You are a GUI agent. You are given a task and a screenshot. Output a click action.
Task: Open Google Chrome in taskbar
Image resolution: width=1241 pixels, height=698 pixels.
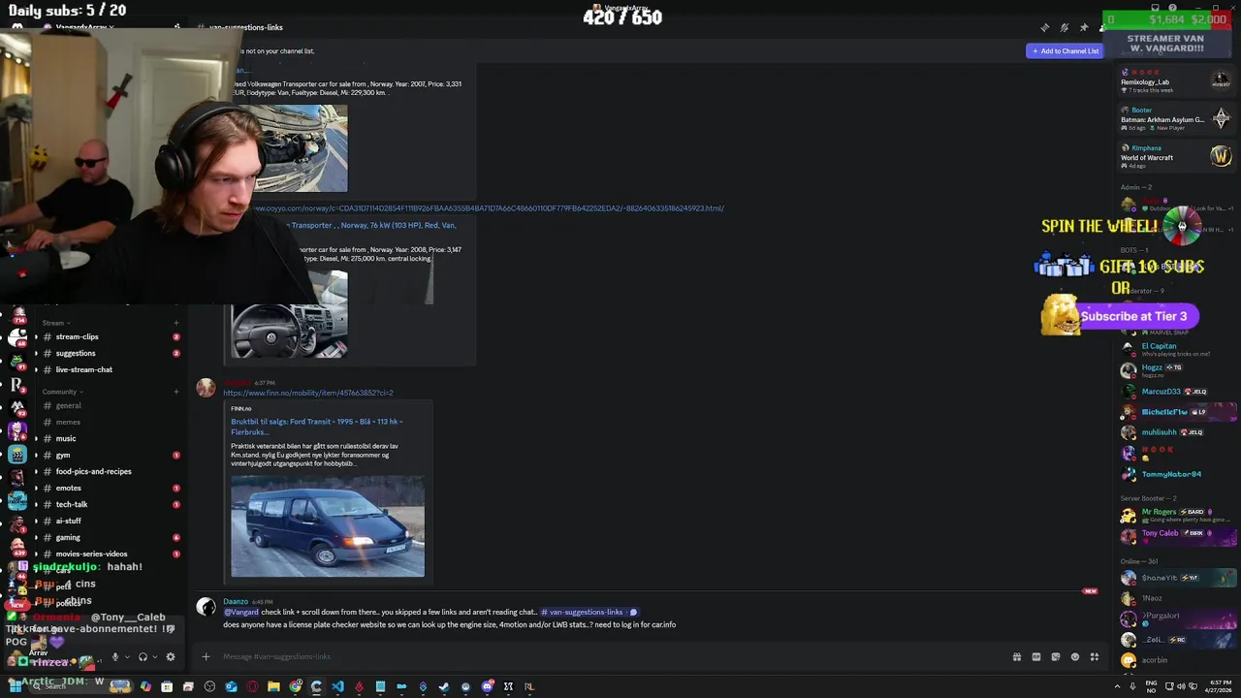tap(295, 686)
